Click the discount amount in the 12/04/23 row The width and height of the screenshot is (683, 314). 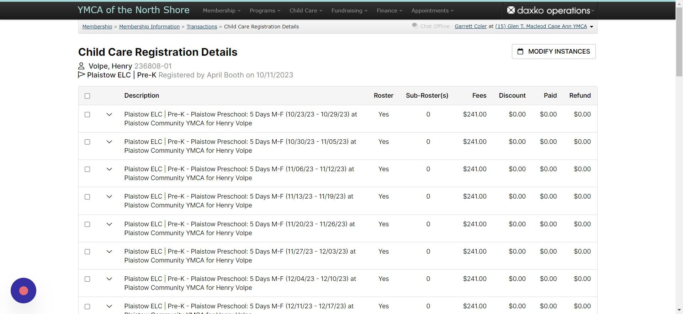point(517,279)
